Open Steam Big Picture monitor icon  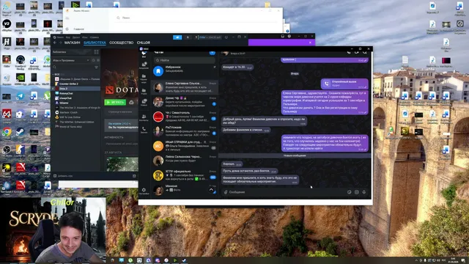[226, 37]
